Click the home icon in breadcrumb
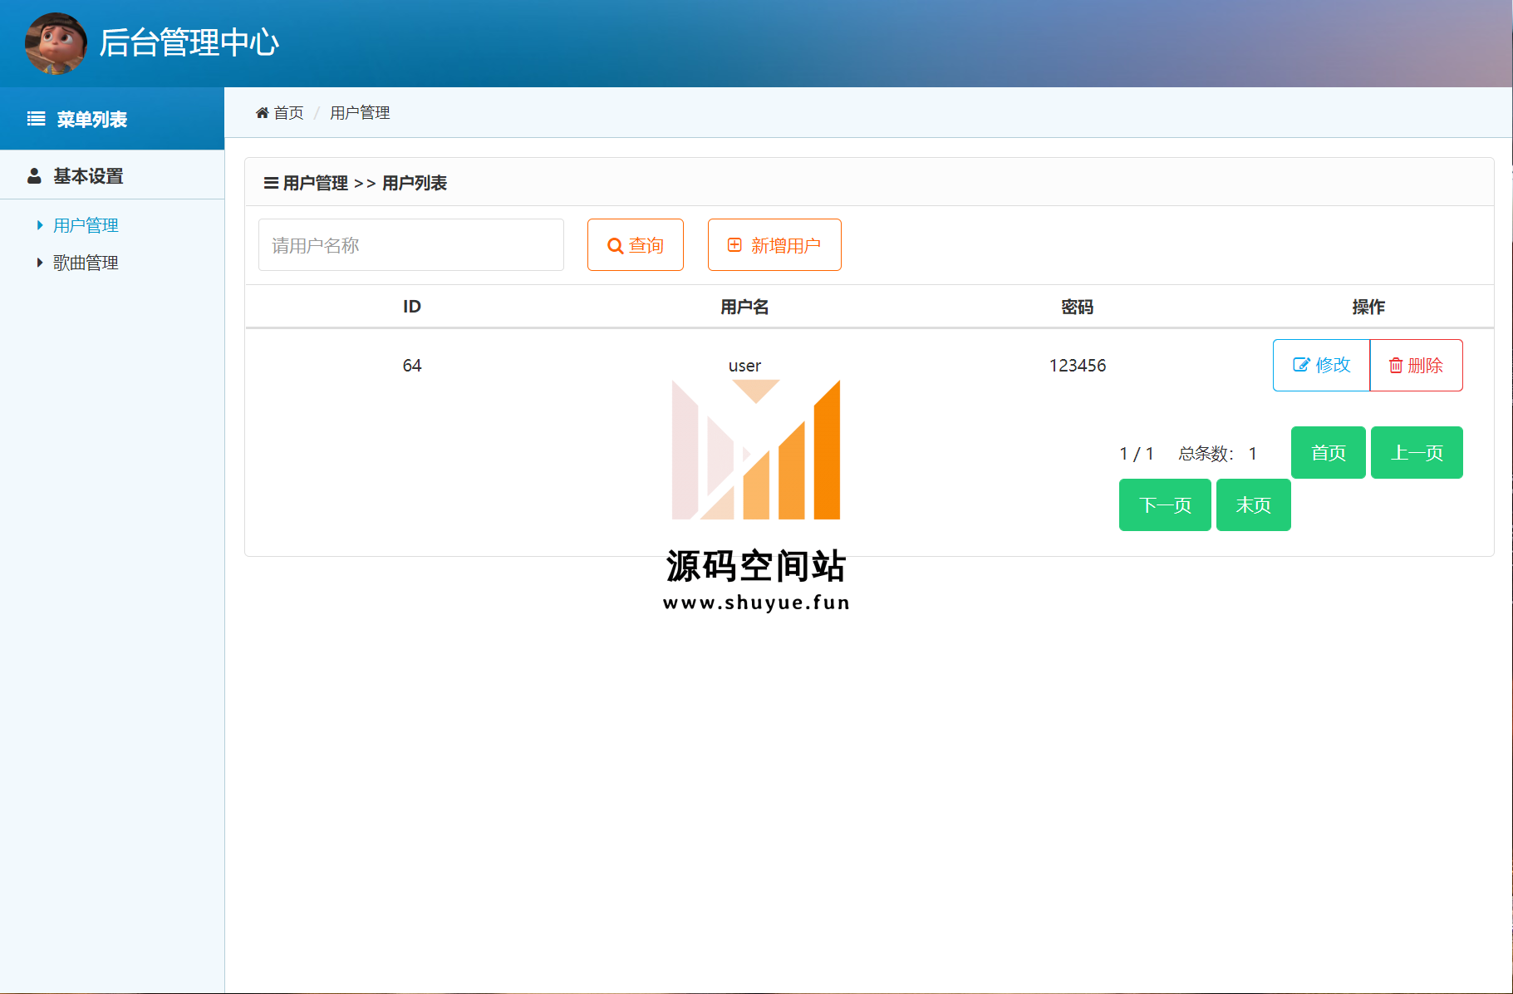The image size is (1513, 994). (263, 112)
